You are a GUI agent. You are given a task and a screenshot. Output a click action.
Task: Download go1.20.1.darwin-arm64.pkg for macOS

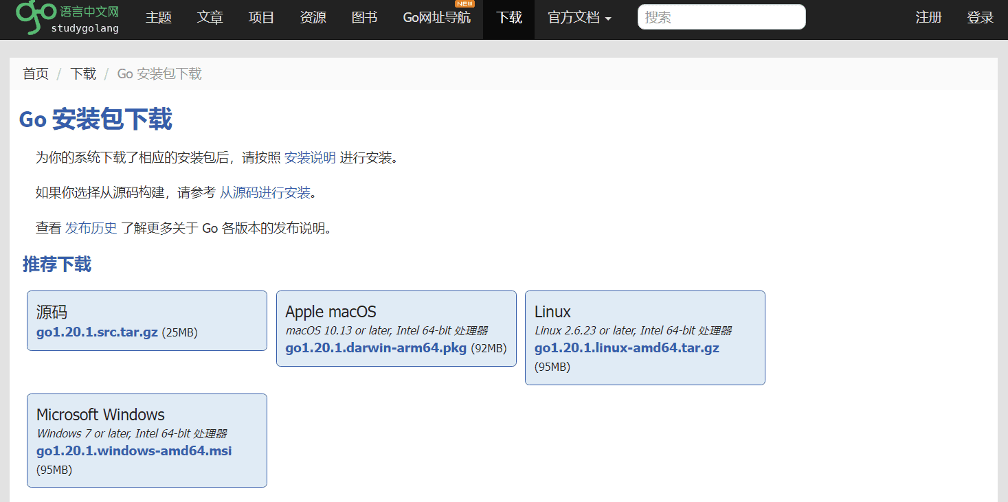[376, 348]
